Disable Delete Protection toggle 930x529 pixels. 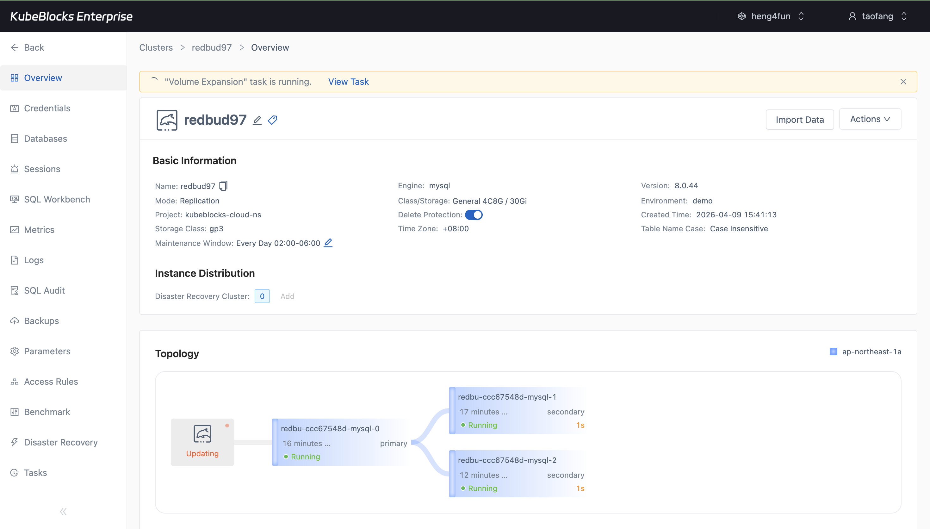point(474,215)
